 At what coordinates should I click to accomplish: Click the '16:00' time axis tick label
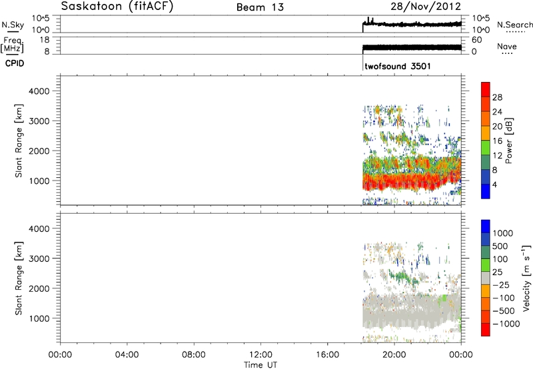327,355
